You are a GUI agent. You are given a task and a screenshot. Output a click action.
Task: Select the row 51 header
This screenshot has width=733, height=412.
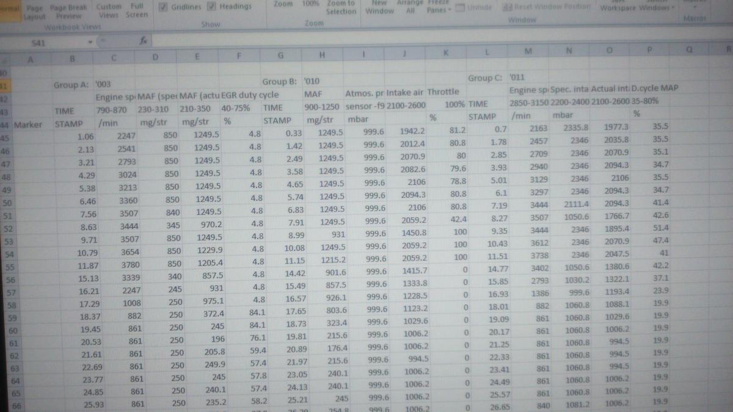(7, 215)
